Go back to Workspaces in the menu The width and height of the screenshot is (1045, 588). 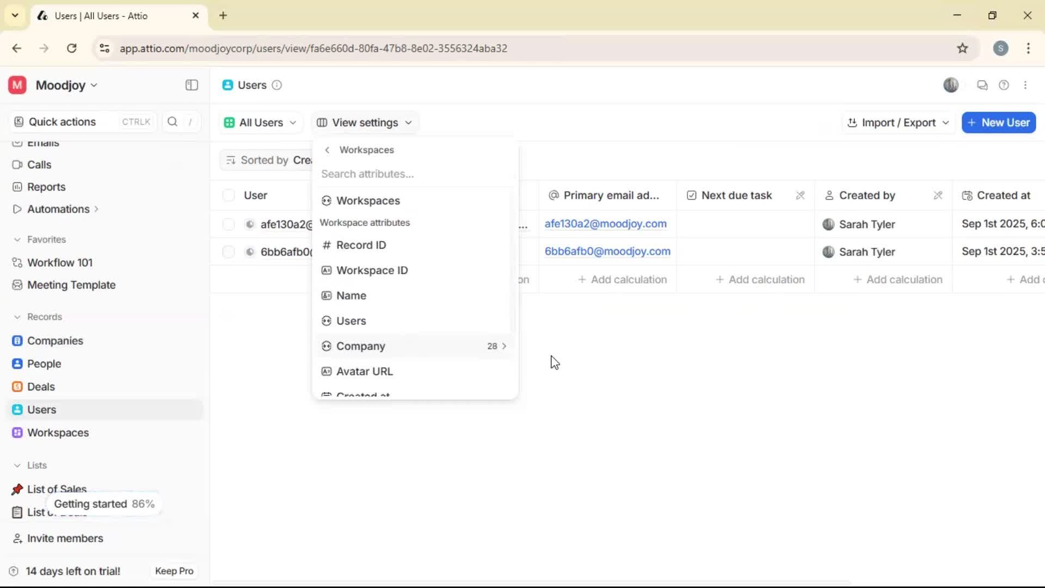327,150
